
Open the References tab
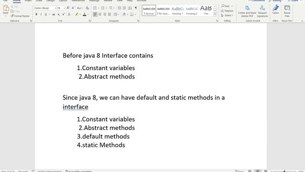point(78,1)
